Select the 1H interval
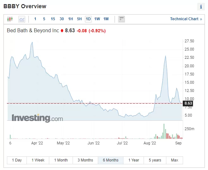The image size is (208, 170). click(71, 19)
